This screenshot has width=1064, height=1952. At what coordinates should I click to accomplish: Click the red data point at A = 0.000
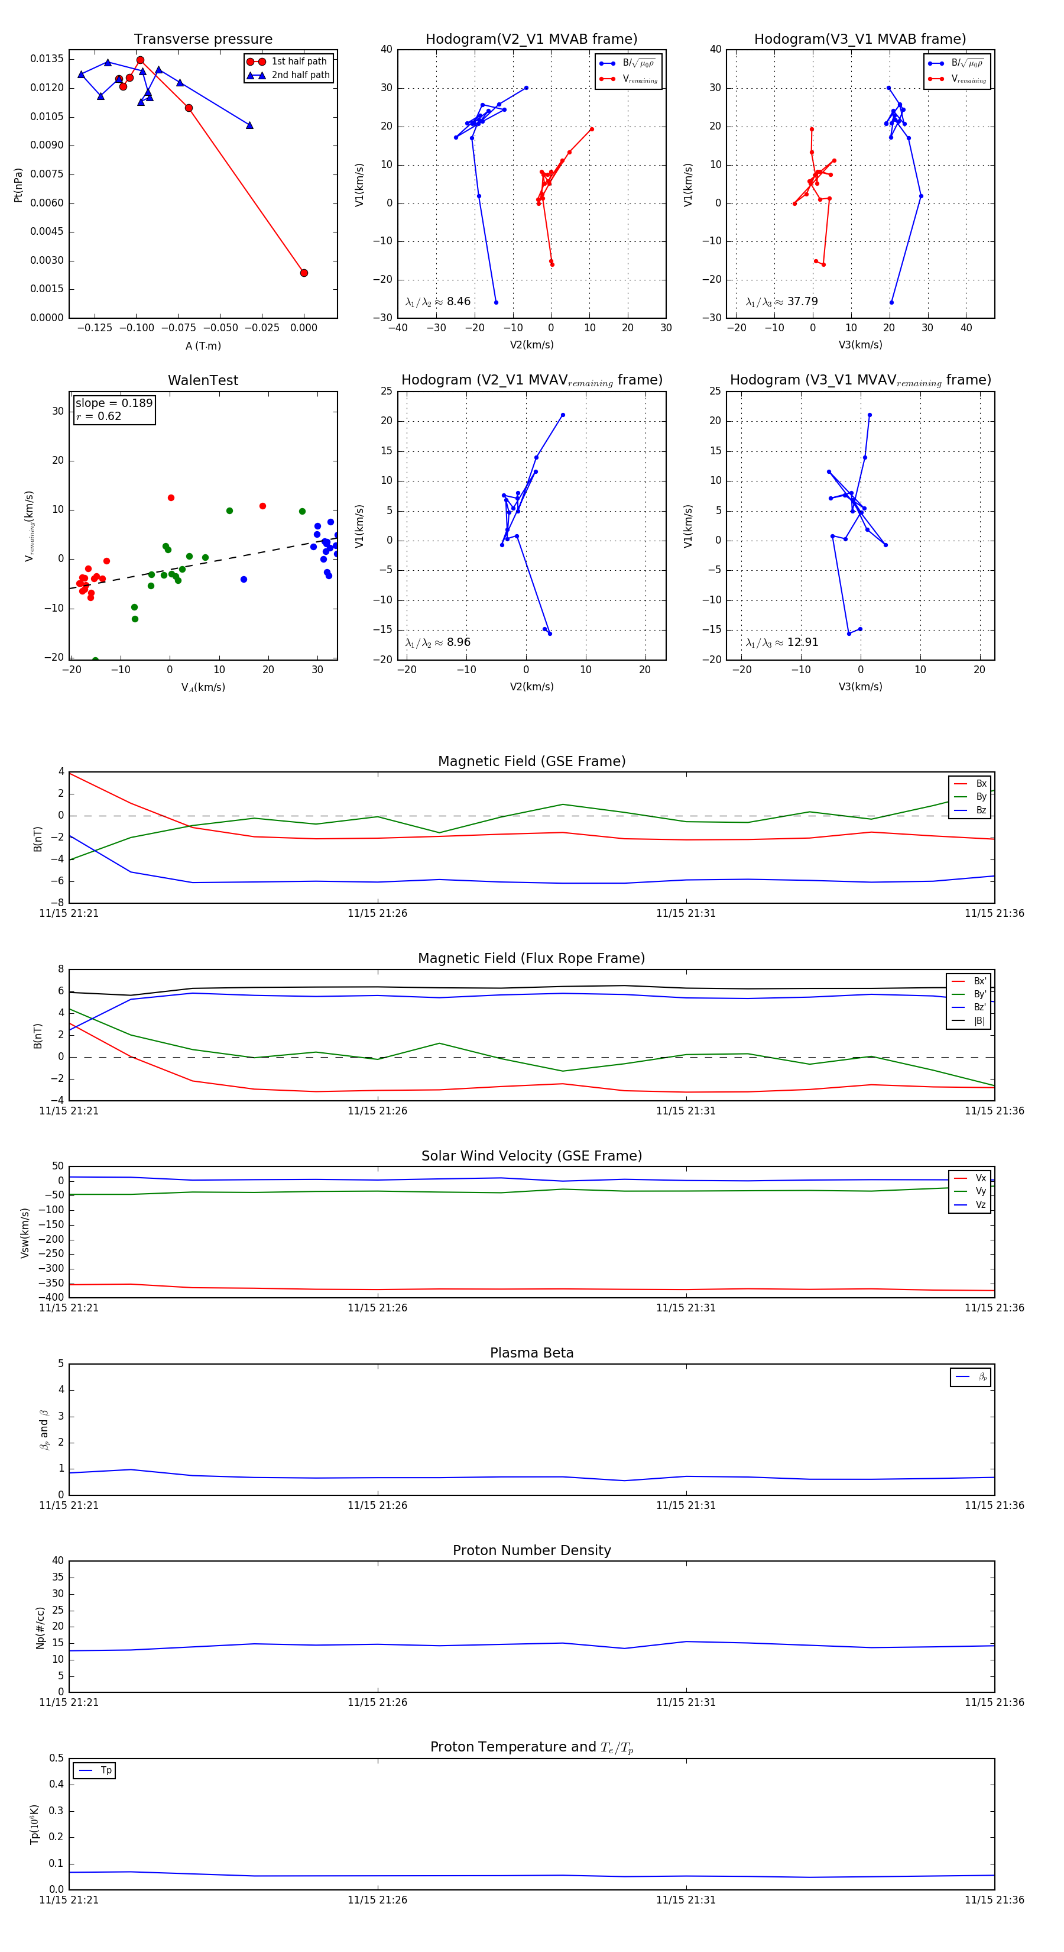(x=304, y=273)
